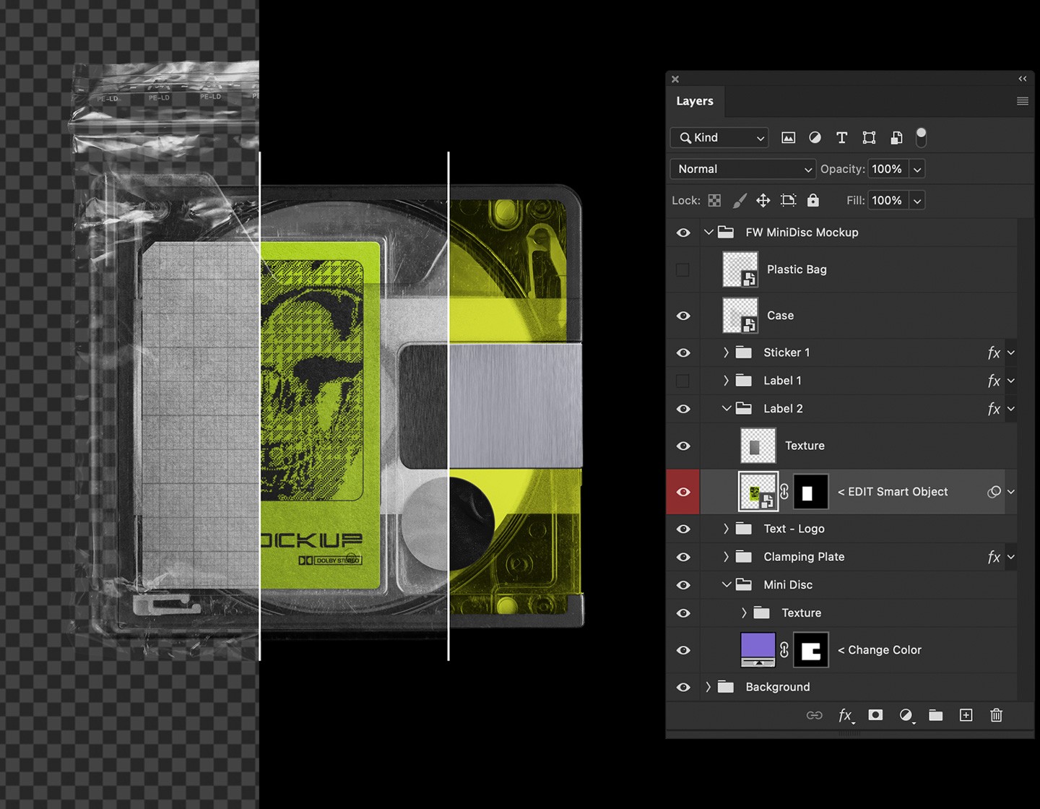Hide the Case layer
1040x809 pixels.
point(682,315)
